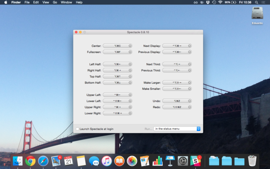Enable Launch Spectacle at login checkbox

pyautogui.click(x=78, y=129)
